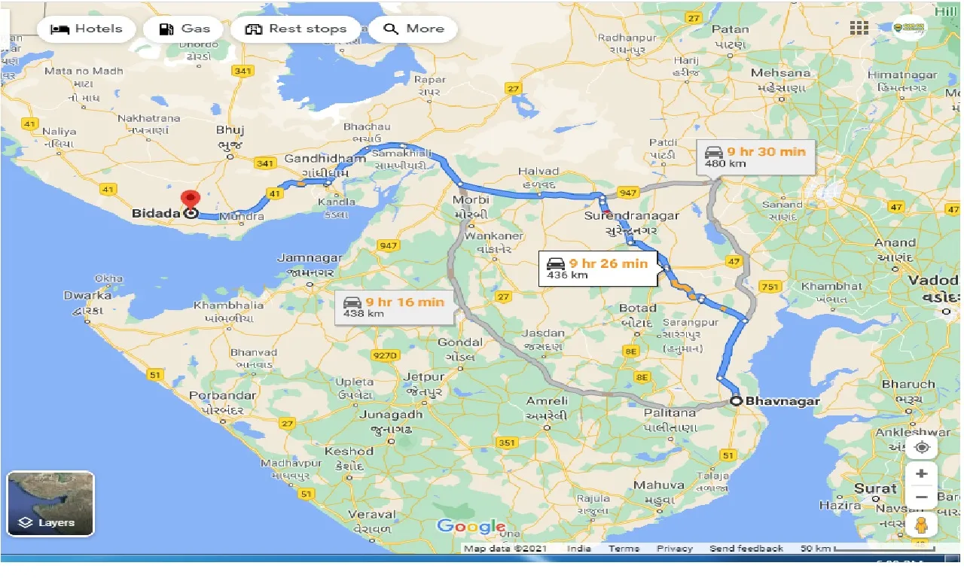The height and width of the screenshot is (578, 964).
Task: Open the More search options
Action: coord(413,29)
